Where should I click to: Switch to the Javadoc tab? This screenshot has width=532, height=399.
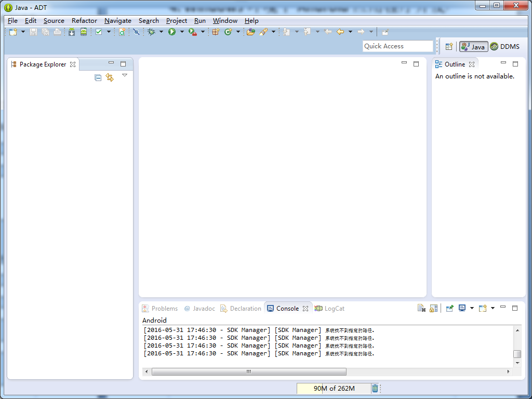[199, 309]
